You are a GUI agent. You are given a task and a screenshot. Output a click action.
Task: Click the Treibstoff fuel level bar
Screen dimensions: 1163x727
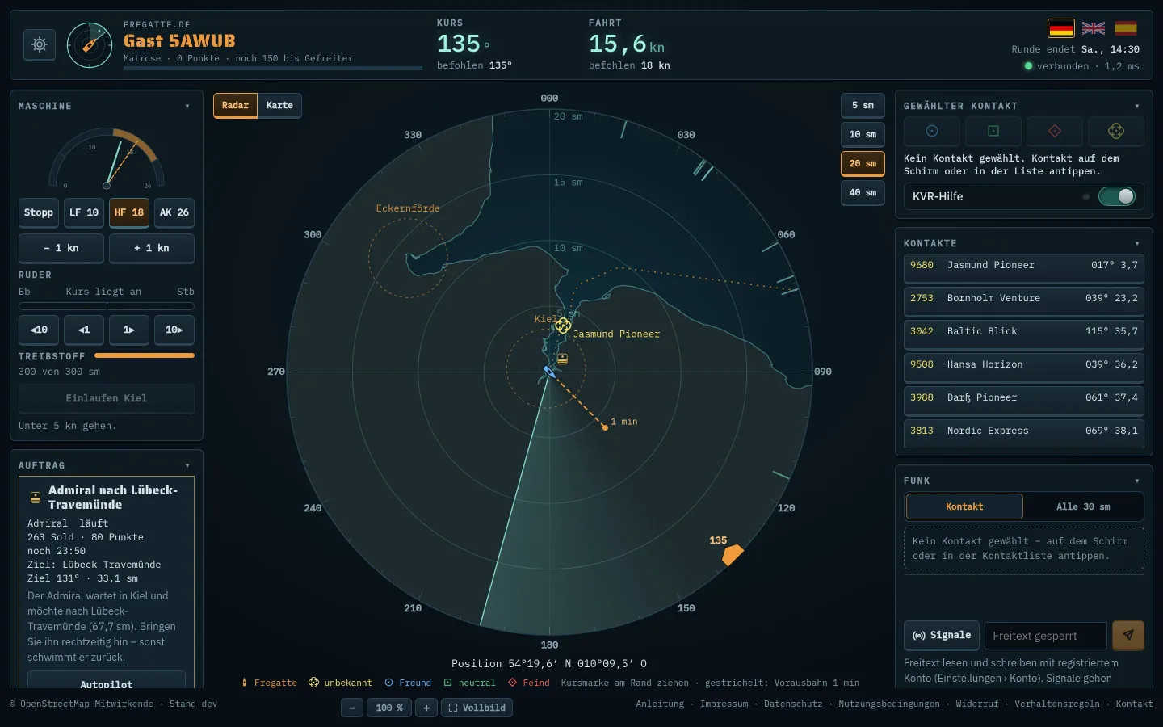pyautogui.click(x=145, y=355)
